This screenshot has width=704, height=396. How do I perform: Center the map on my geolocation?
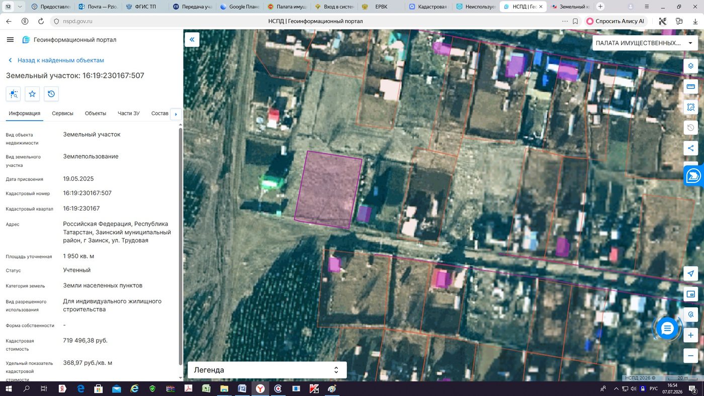click(x=691, y=273)
